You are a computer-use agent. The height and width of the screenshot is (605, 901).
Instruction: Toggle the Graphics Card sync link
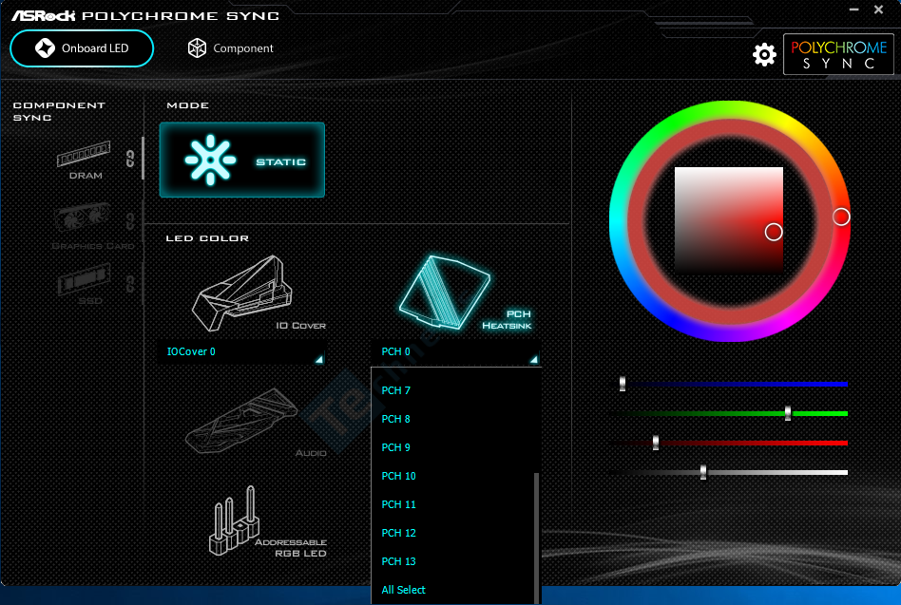[x=130, y=221]
